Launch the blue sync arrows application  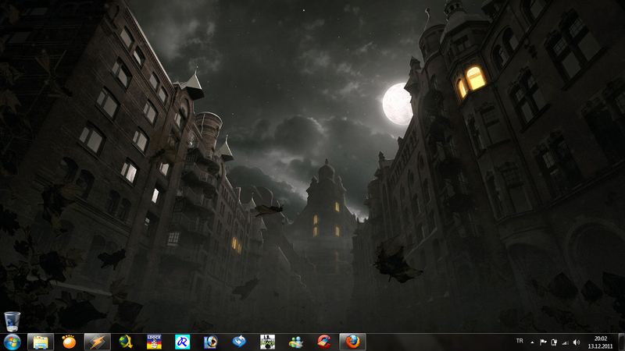click(239, 342)
